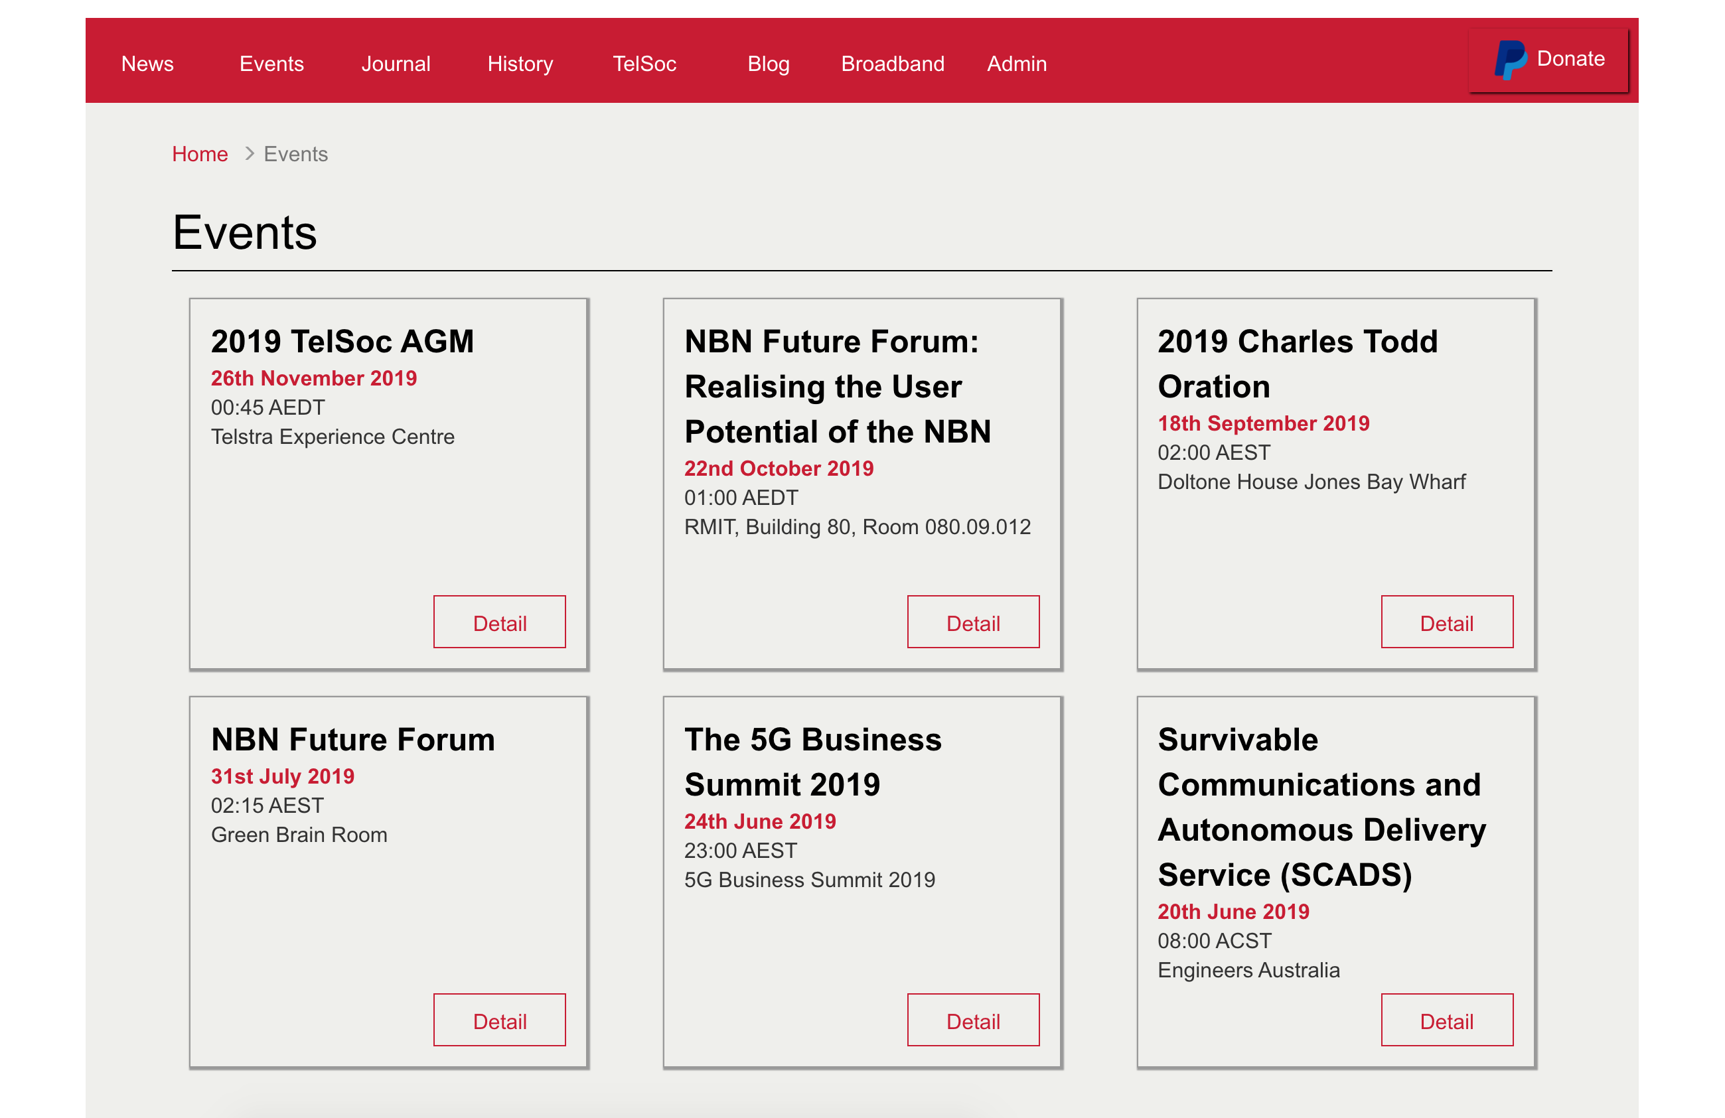The width and height of the screenshot is (1725, 1118).
Task: Click the PayPal logo icon
Action: [1509, 60]
